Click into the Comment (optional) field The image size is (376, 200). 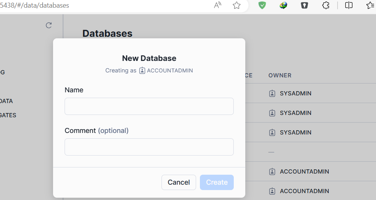tap(149, 147)
